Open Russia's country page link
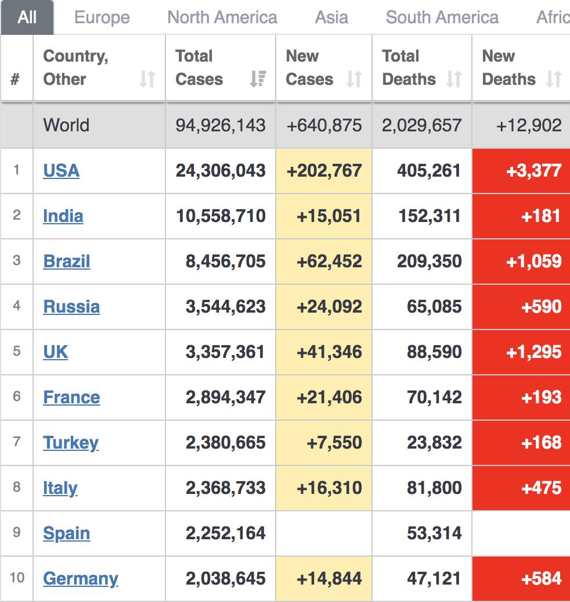The image size is (570, 602). pyautogui.click(x=71, y=307)
